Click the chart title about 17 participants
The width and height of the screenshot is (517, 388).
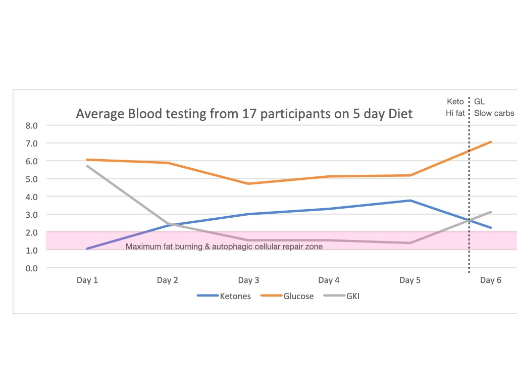(244, 114)
